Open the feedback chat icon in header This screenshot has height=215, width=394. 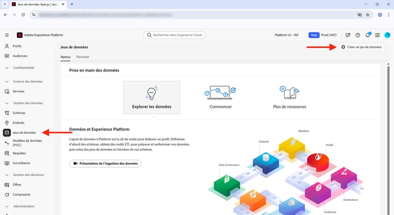[x=348, y=35]
